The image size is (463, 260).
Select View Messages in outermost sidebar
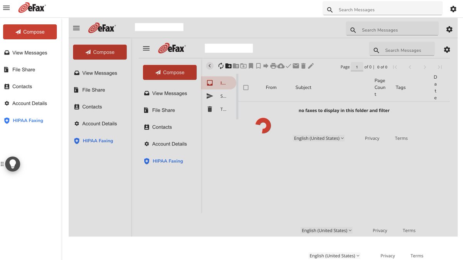pos(25,53)
